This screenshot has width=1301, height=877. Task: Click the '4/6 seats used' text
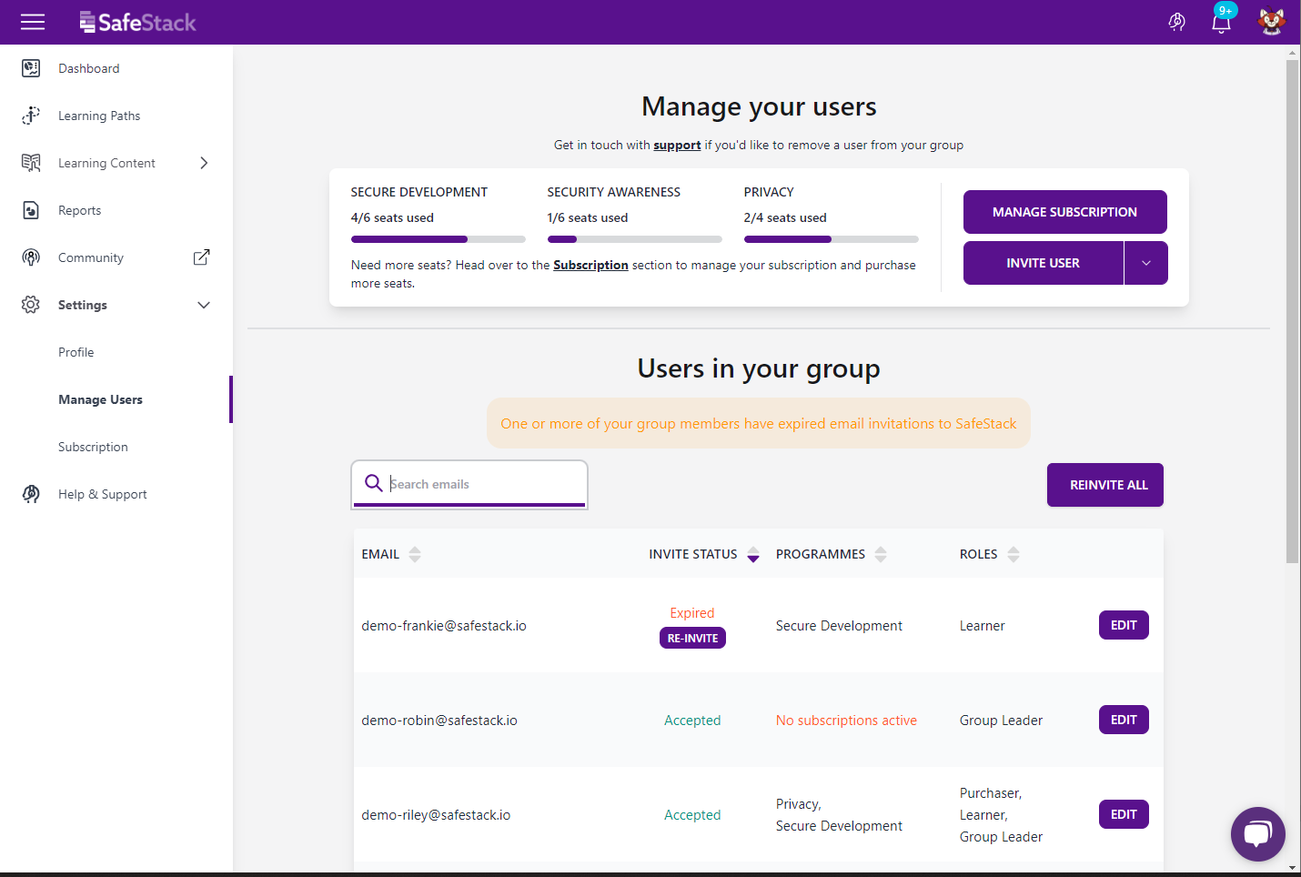pos(392,217)
